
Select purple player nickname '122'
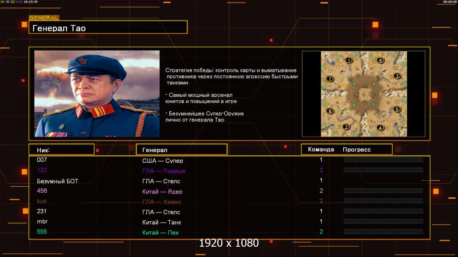pyautogui.click(x=42, y=170)
